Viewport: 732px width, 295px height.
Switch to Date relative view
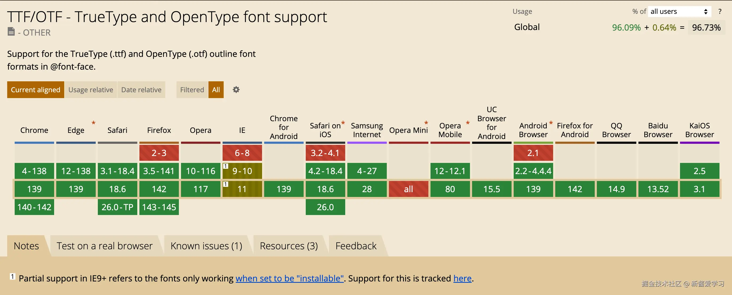pyautogui.click(x=141, y=90)
